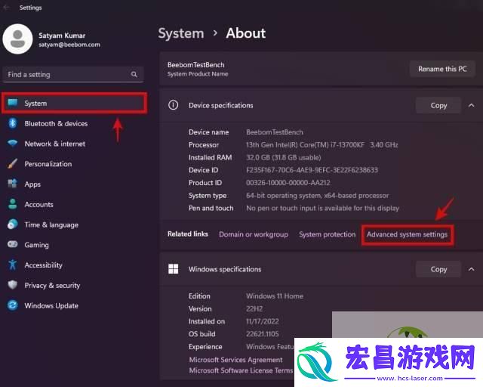
Task: Open Personalization settings label
Action: pos(48,164)
